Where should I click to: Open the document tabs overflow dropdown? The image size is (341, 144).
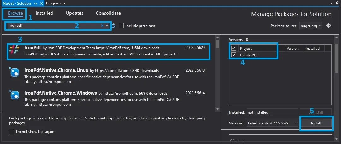[x=332, y=3]
